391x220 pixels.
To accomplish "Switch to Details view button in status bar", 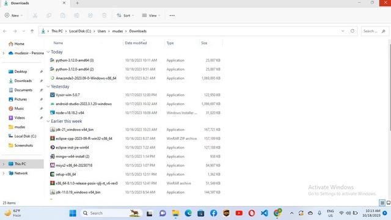I will 382,203.
